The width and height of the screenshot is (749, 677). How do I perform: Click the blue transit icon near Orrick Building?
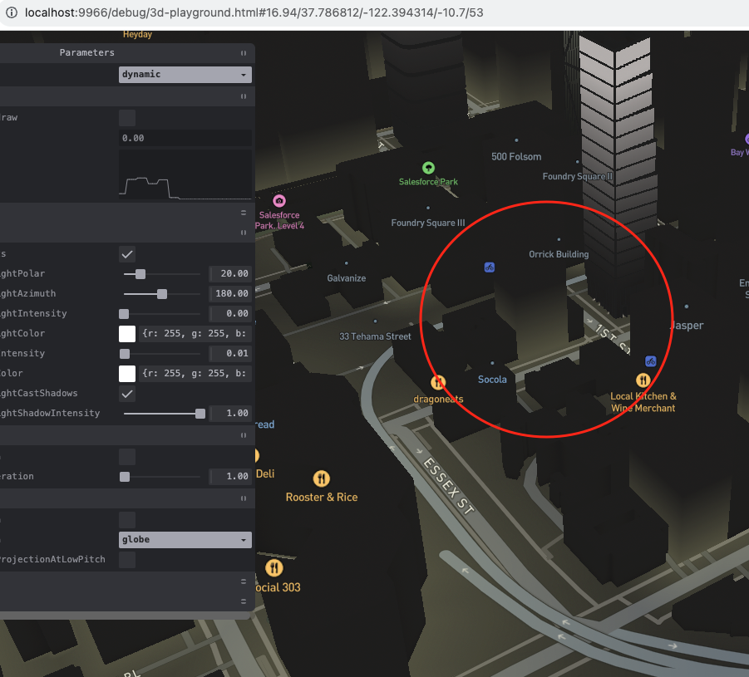tap(489, 267)
